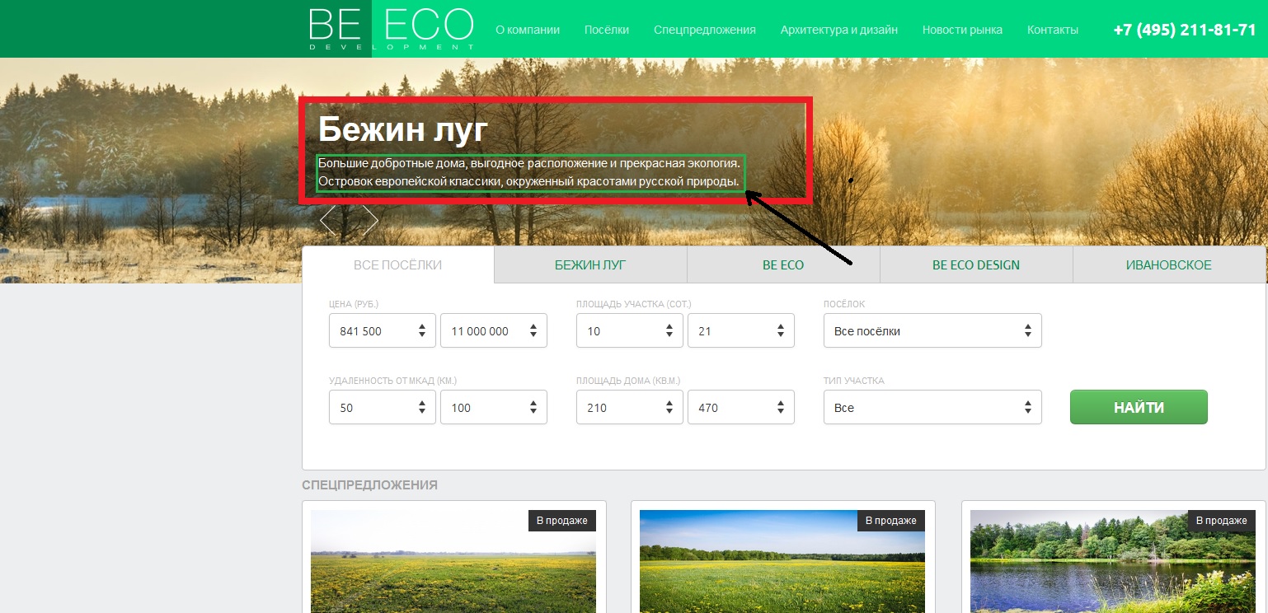Viewport: 1268px width, 613px height.
Task: Open the minimum plot area selector showing 10
Action: point(629,331)
